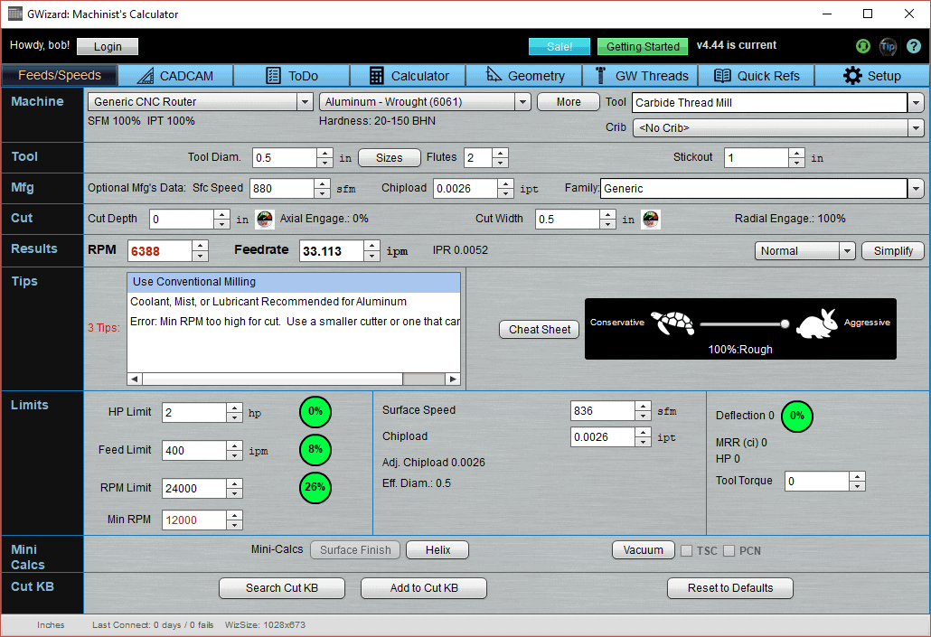This screenshot has height=637, width=931.
Task: Click the green circular icon beside Tip
Action: (x=862, y=46)
